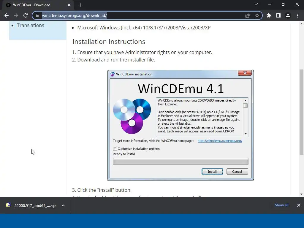The height and width of the screenshot is (228, 304).
Task: Click the description box scroll-down arrow
Action: point(246,134)
